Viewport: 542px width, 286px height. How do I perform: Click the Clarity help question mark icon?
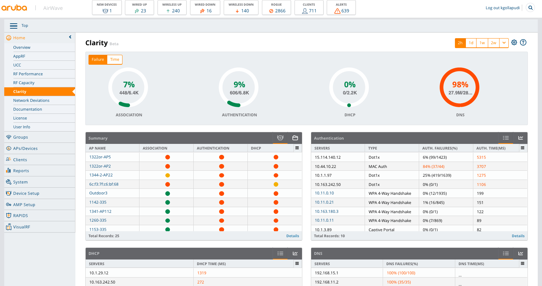[523, 42]
